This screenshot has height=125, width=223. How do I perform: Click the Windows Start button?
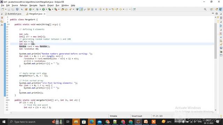4,122
